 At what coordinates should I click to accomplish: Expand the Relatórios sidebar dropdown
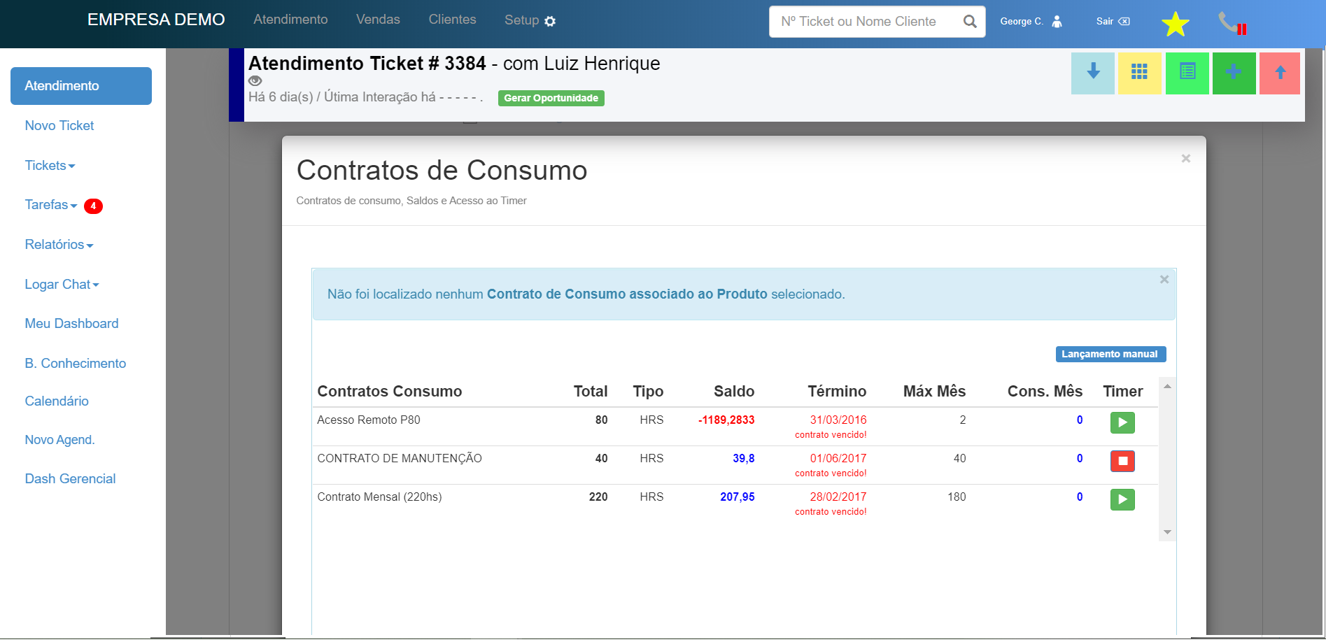[59, 245]
